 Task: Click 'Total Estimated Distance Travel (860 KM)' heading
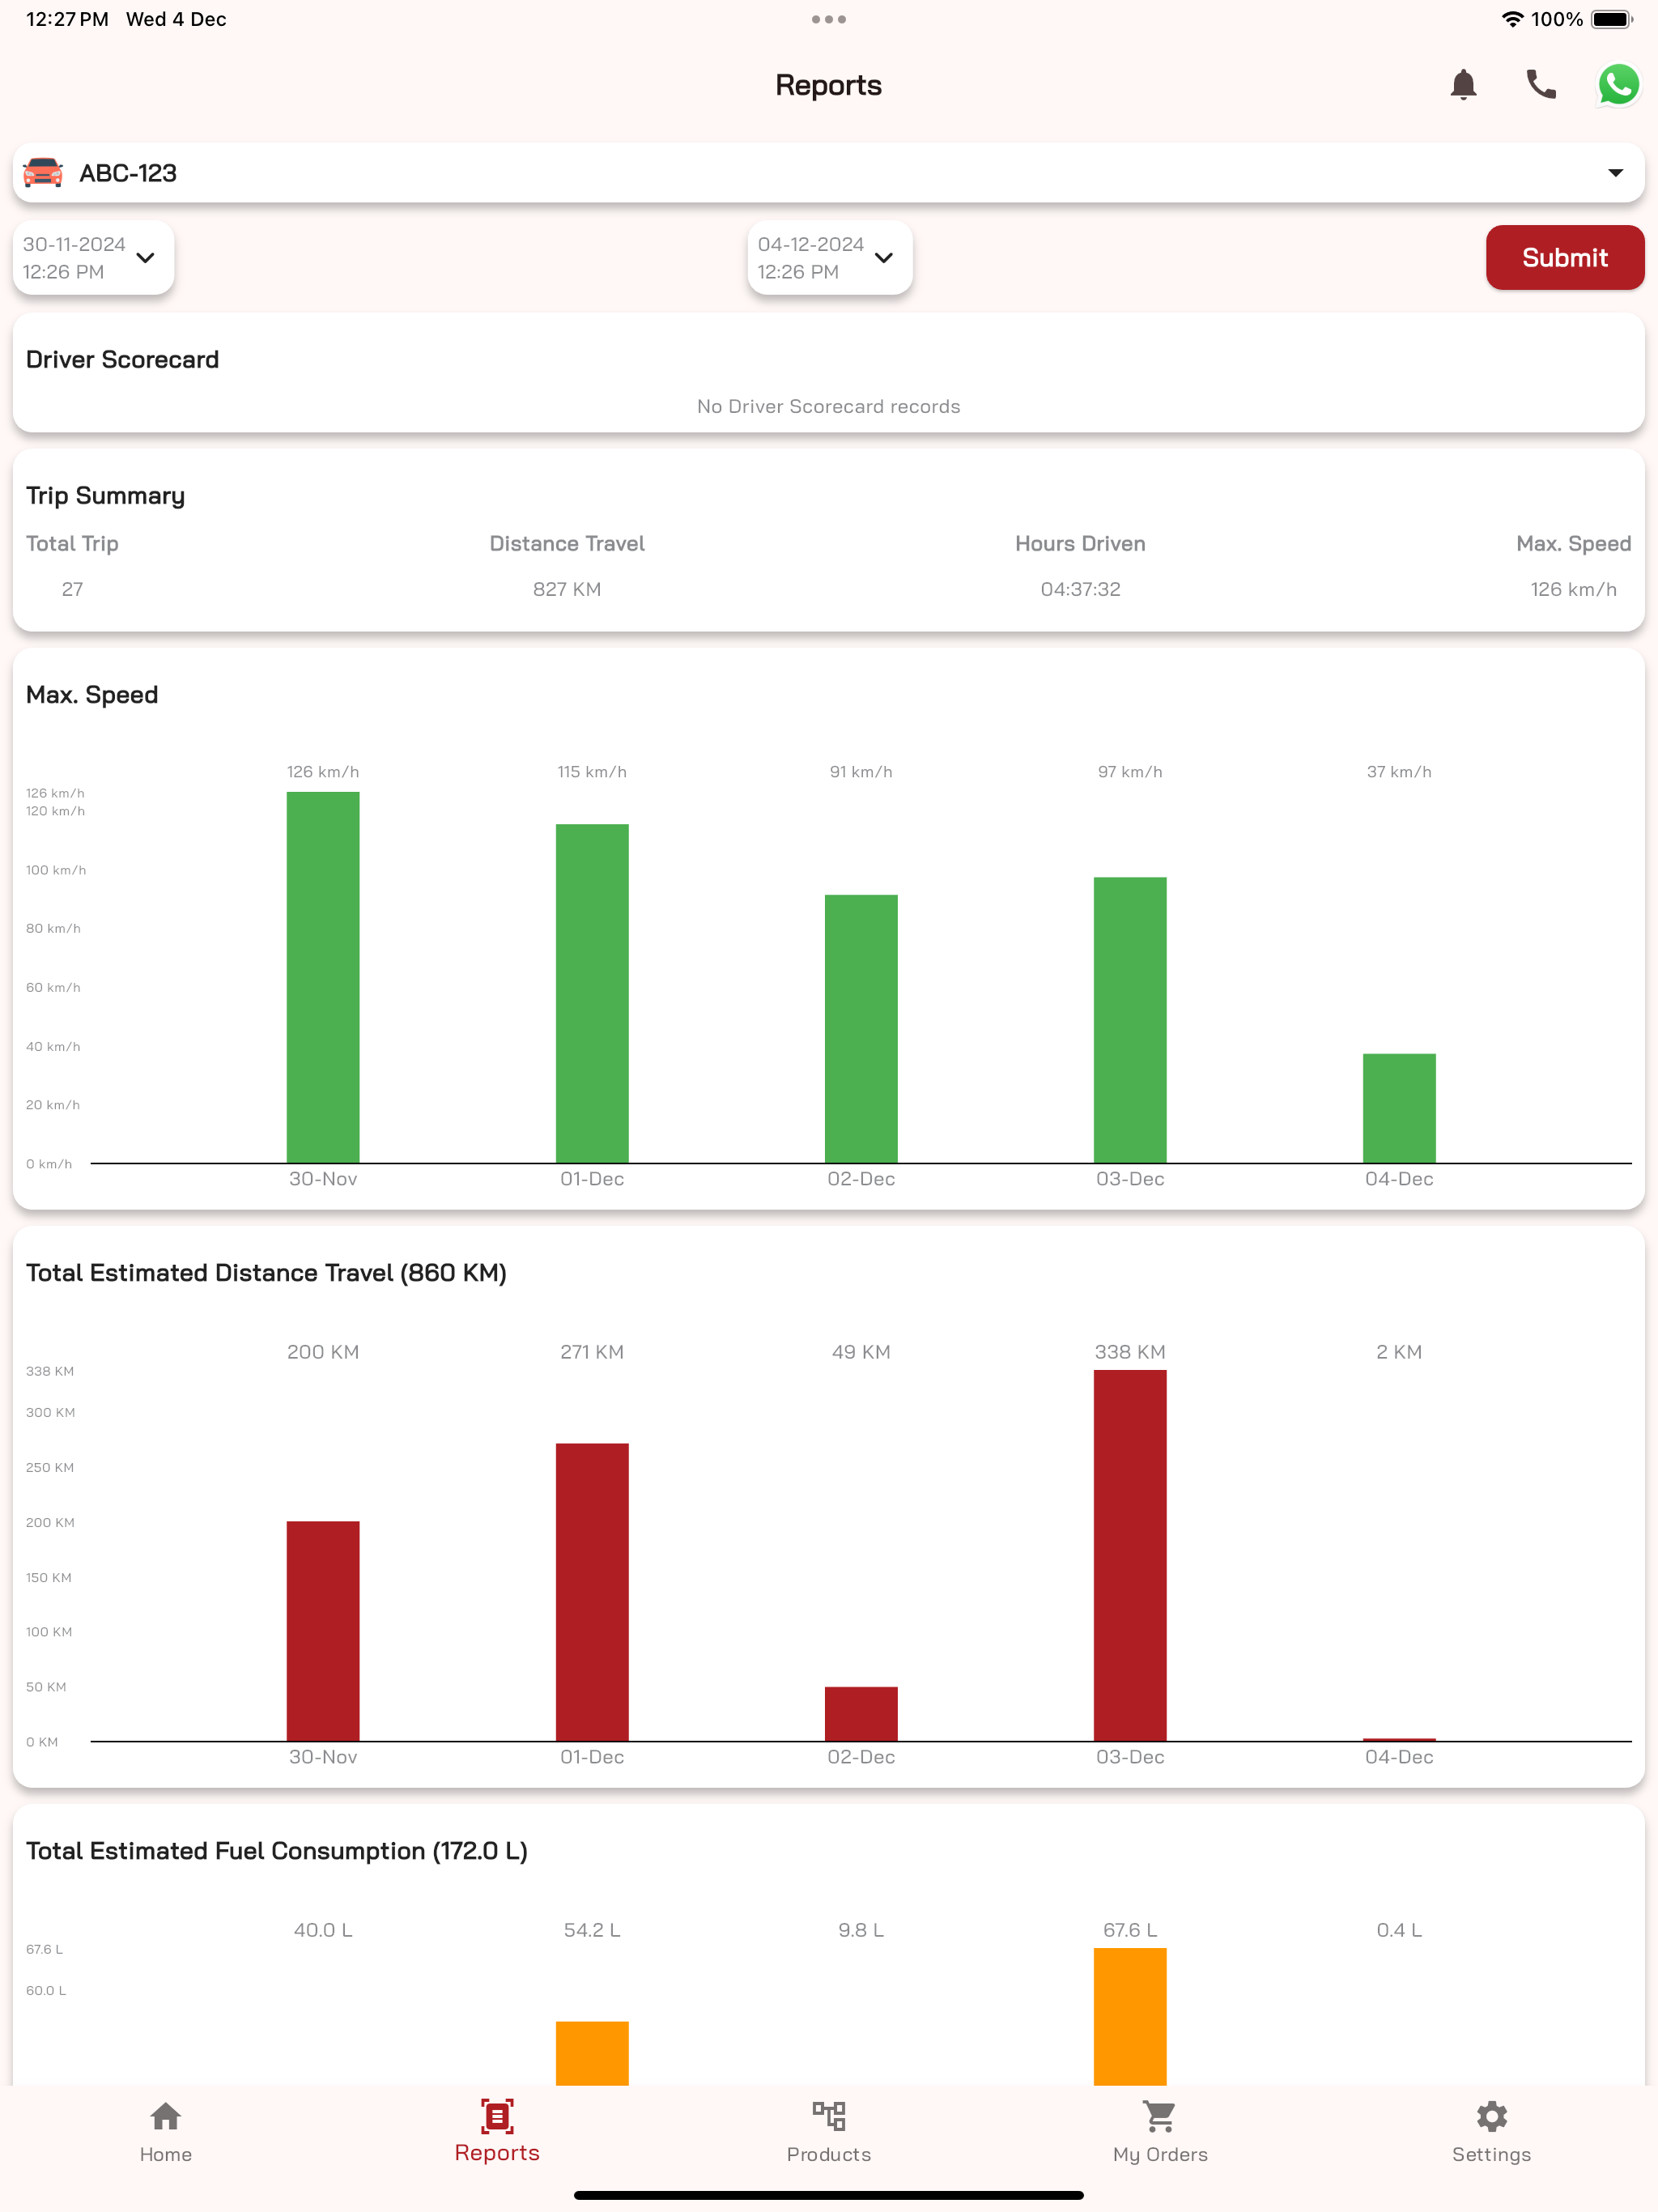[266, 1273]
